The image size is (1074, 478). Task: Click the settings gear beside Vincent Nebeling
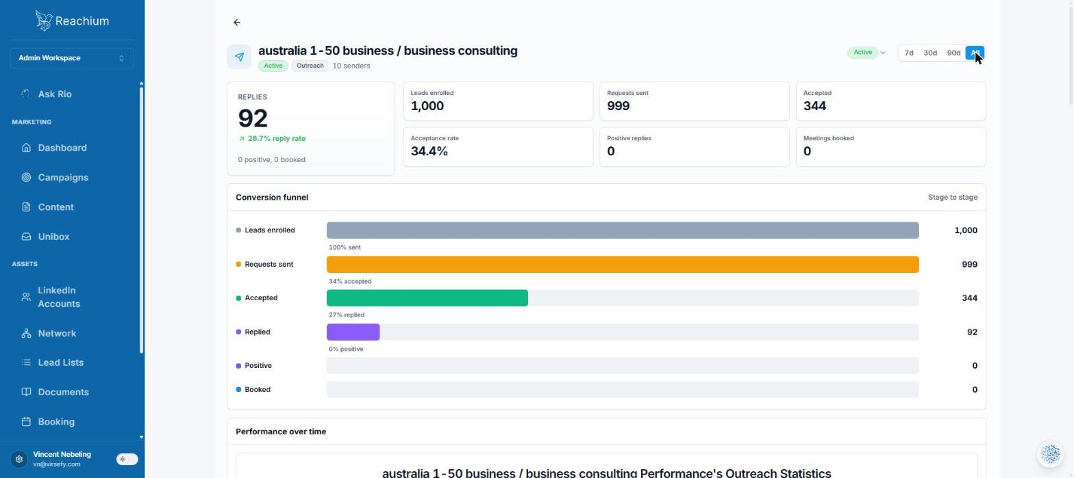[19, 460]
